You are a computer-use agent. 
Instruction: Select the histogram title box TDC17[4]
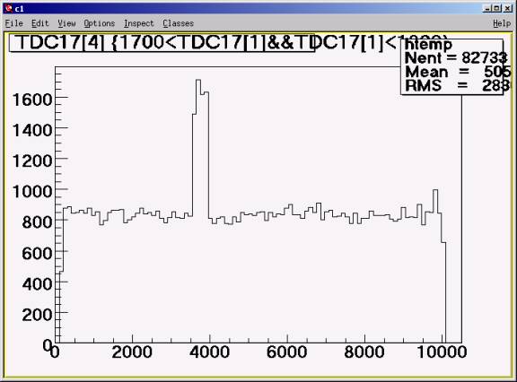click(x=162, y=43)
